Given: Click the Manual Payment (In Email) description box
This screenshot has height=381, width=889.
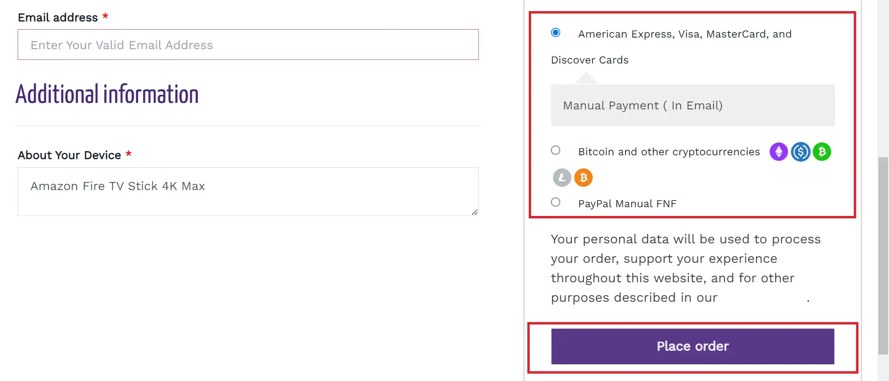Looking at the screenshot, I should (693, 105).
